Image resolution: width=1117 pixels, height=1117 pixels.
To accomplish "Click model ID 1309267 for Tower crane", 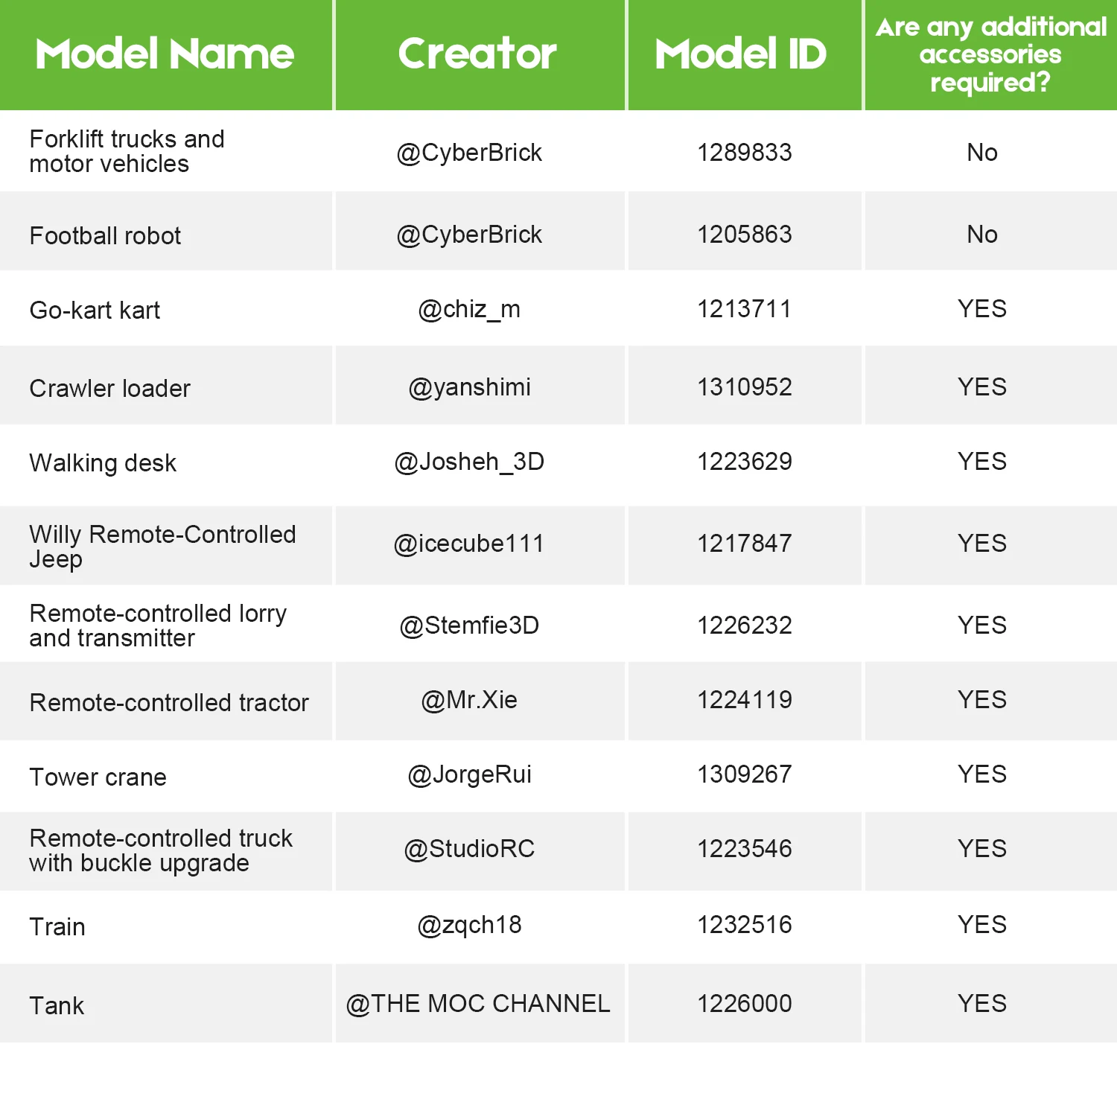I will coord(744,774).
